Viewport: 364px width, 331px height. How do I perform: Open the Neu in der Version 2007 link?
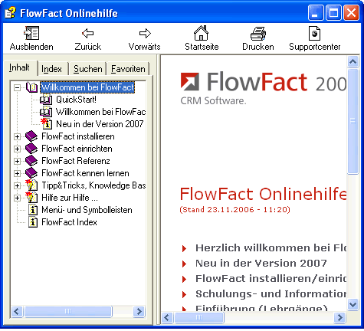click(x=261, y=264)
